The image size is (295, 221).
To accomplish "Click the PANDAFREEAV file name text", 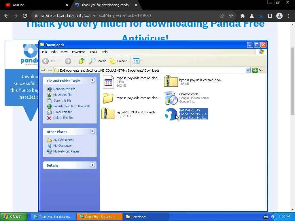I will pos(190,110).
